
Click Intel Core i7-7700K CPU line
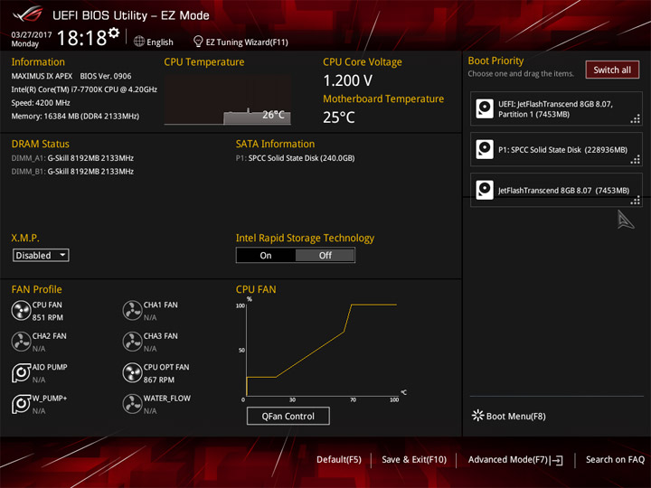pos(84,89)
